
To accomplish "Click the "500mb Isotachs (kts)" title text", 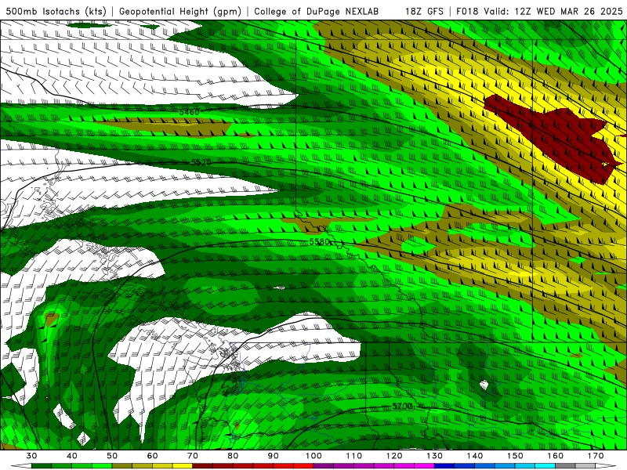I will pos(56,11).
